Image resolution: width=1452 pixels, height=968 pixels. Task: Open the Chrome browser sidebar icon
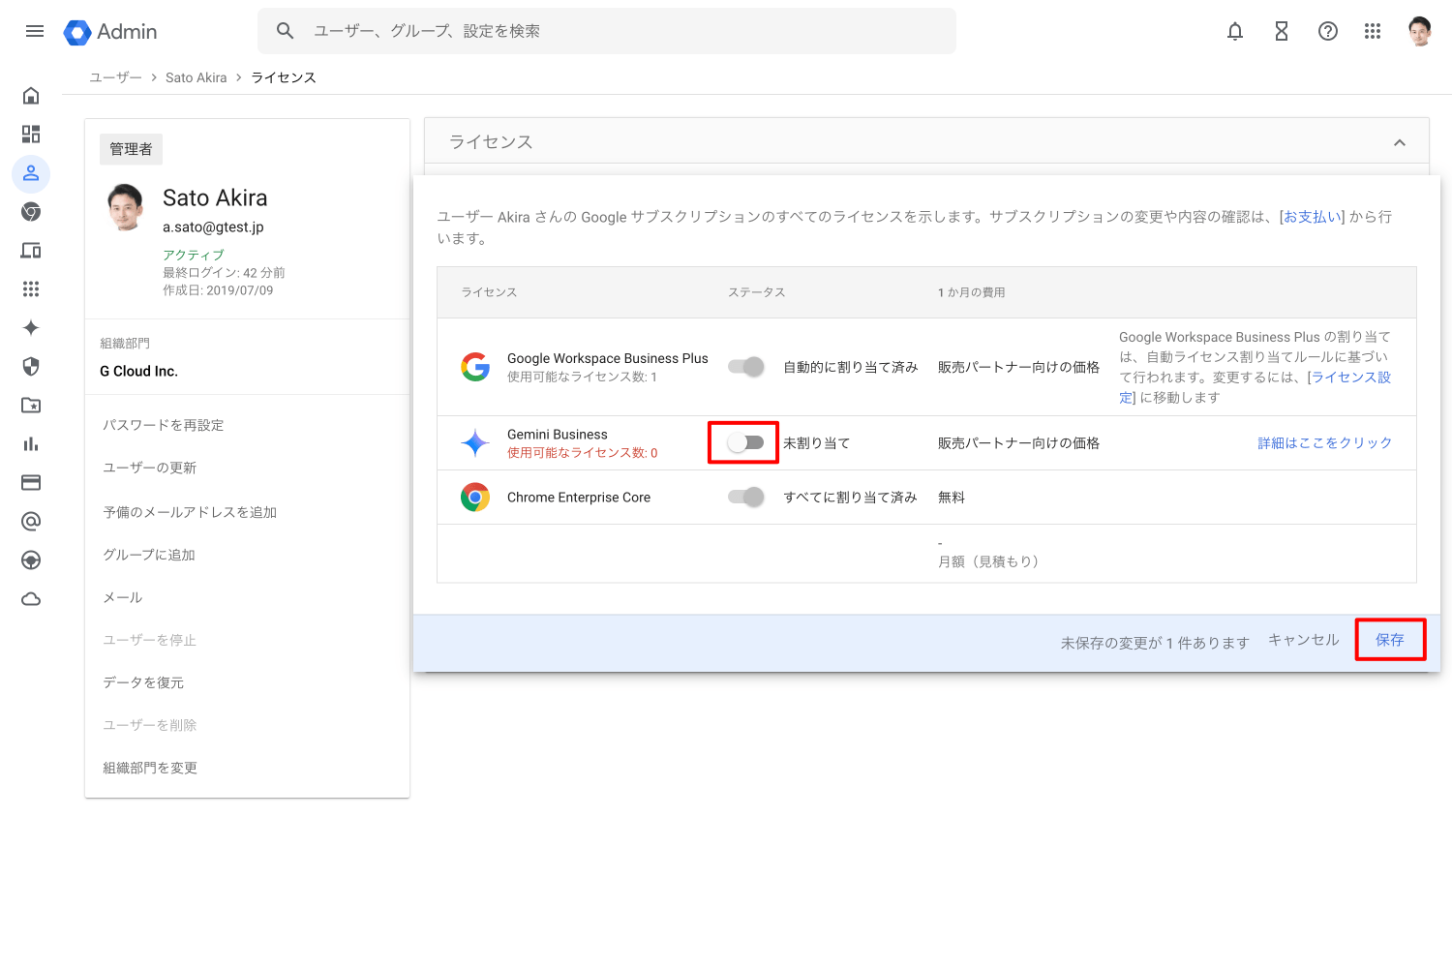pos(31,212)
